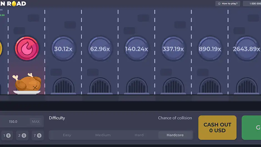This screenshot has height=147, width=261.
Task: Select the 890.19x multiplier coin
Action: tap(210, 49)
